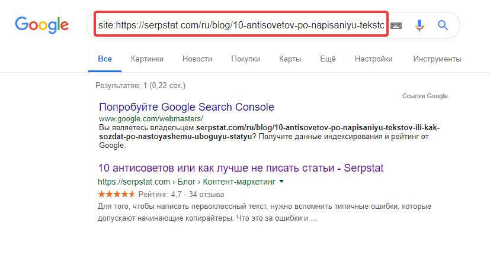Focus the search query input field

coord(241,24)
